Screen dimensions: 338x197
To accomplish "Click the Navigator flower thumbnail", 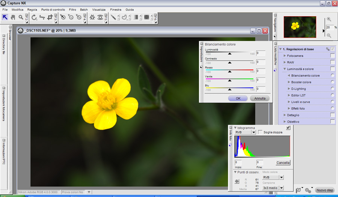I will (300, 27).
